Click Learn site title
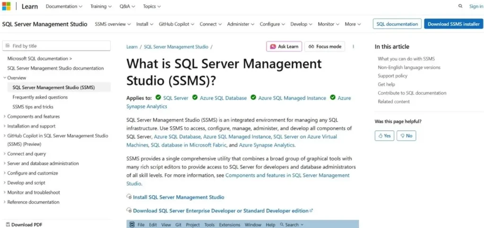This screenshot has width=484, height=228. pos(30,6)
